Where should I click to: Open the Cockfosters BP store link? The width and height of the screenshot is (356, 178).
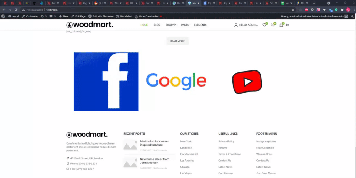point(189,154)
